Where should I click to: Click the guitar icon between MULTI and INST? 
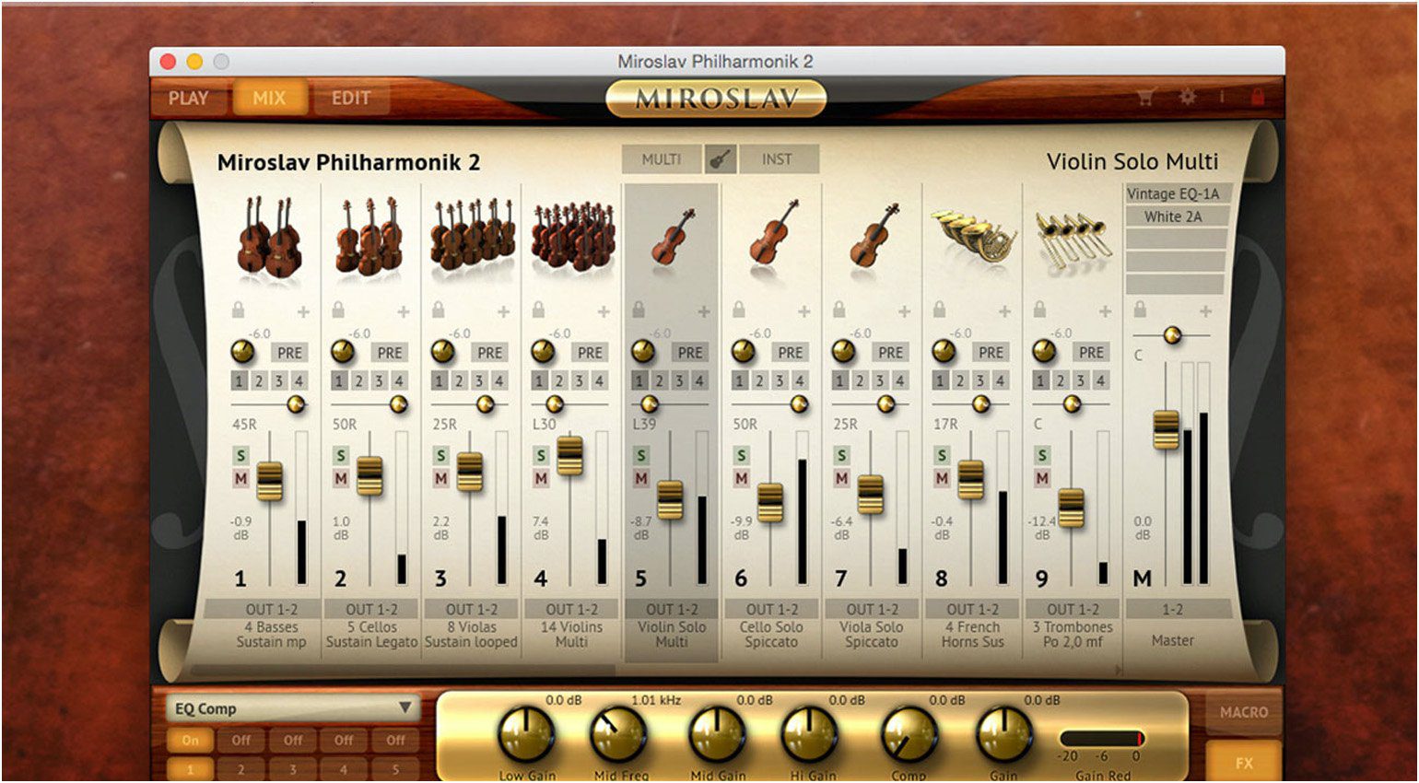coord(721,159)
